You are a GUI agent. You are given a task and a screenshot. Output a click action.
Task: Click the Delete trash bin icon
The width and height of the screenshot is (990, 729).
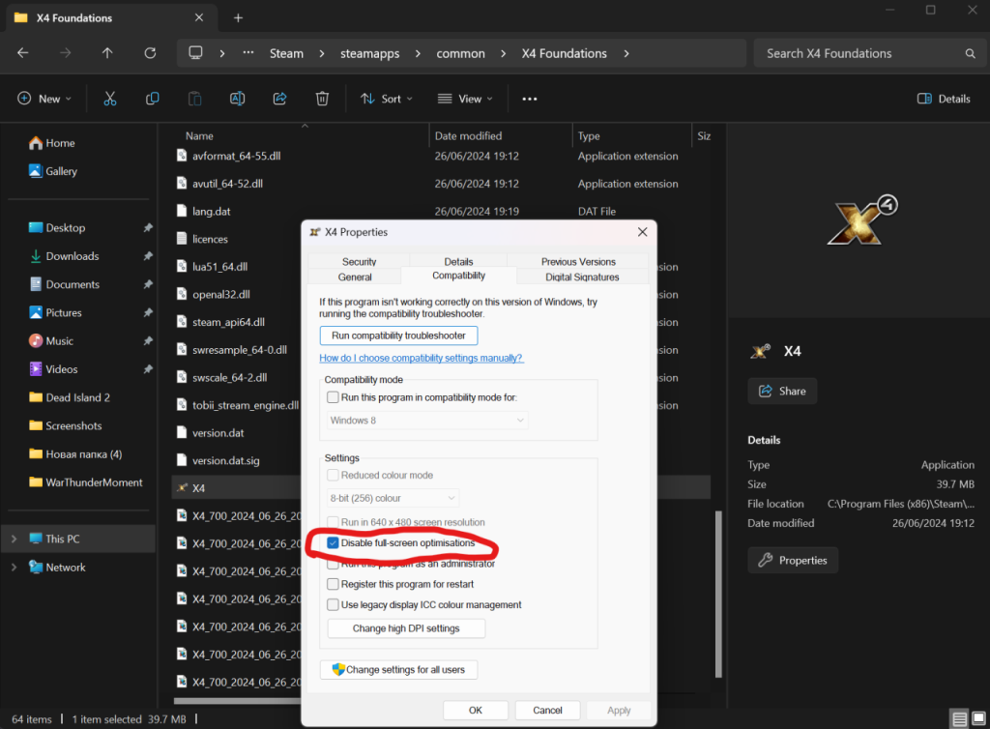pos(322,99)
